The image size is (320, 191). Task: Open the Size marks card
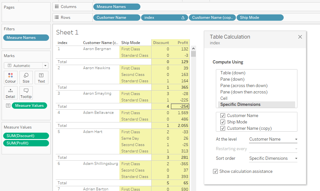(26, 77)
